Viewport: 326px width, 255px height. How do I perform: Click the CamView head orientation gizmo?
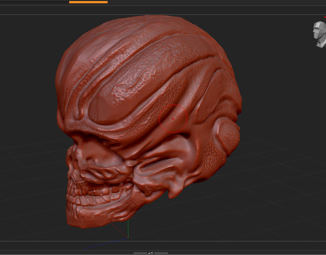(319, 35)
